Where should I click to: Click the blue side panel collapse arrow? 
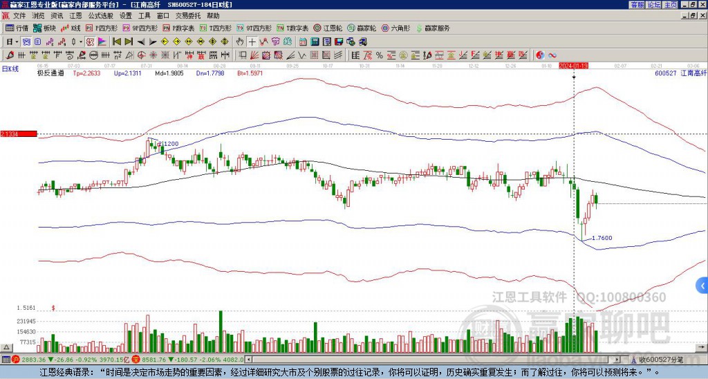pyautogui.click(x=702, y=286)
